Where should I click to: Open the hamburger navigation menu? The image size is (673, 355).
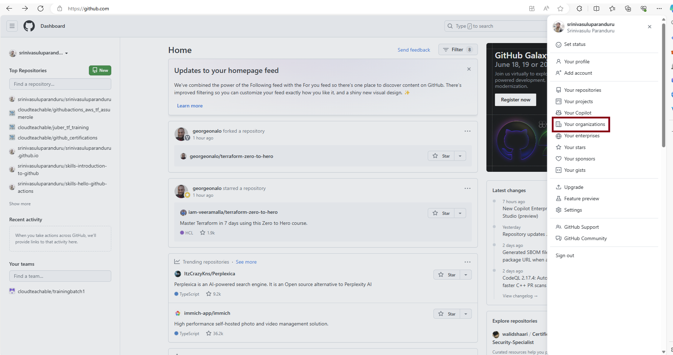[x=12, y=26]
